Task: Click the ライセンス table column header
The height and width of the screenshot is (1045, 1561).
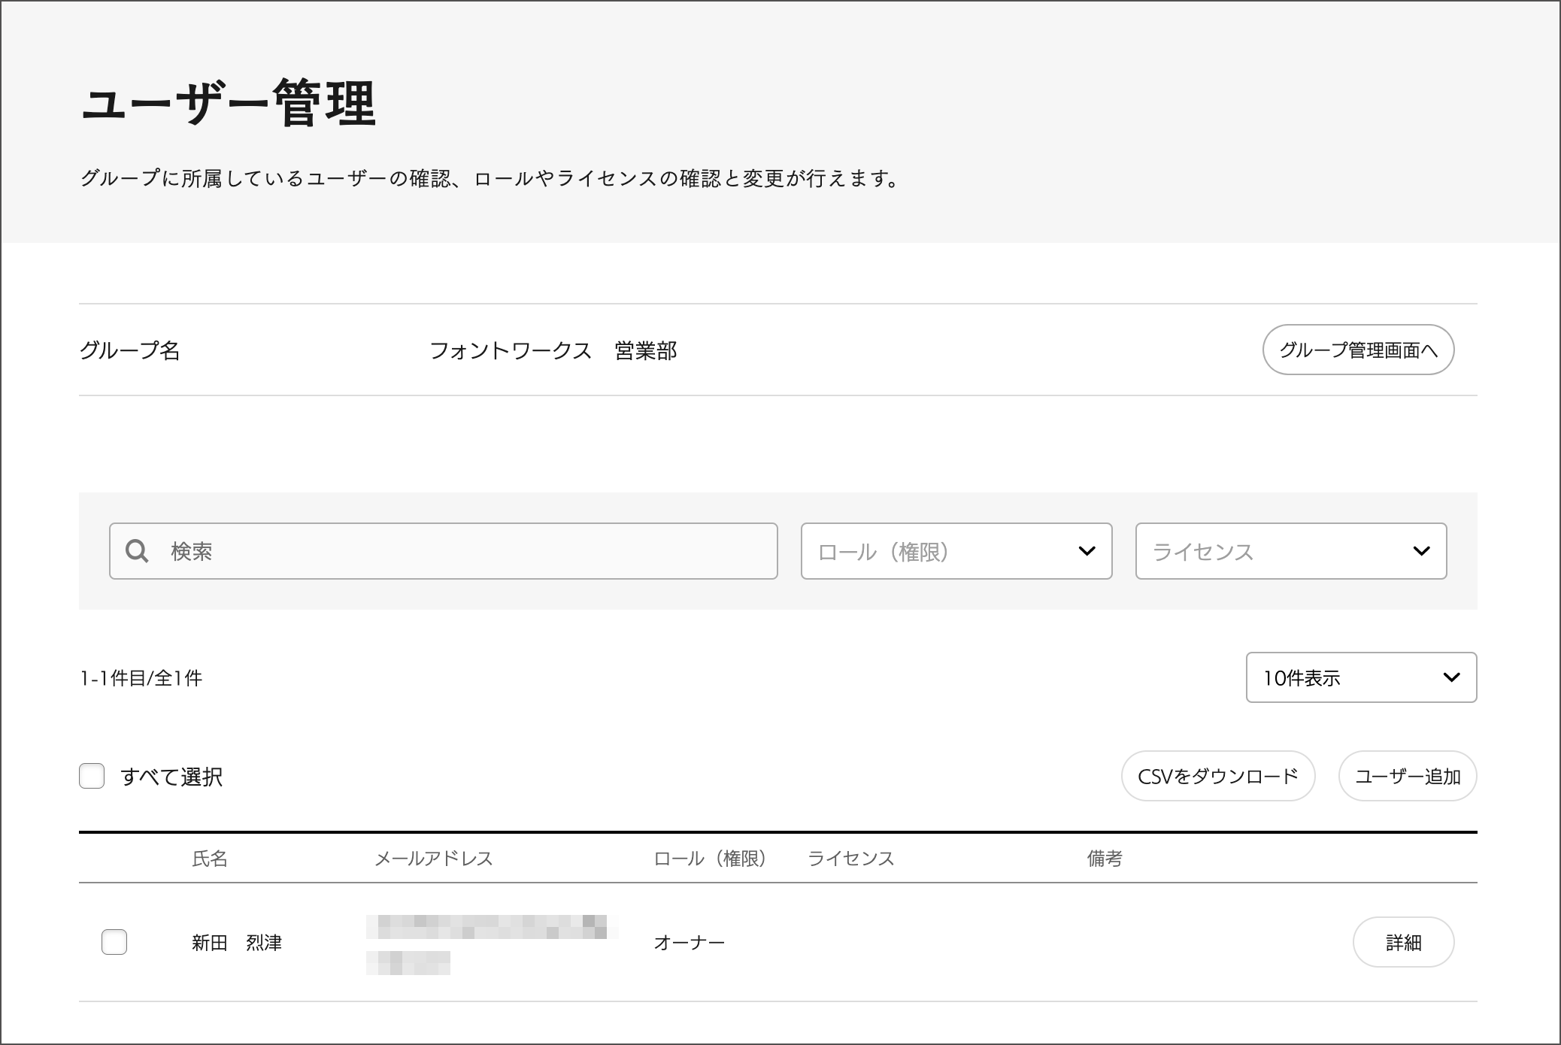Action: click(x=850, y=859)
